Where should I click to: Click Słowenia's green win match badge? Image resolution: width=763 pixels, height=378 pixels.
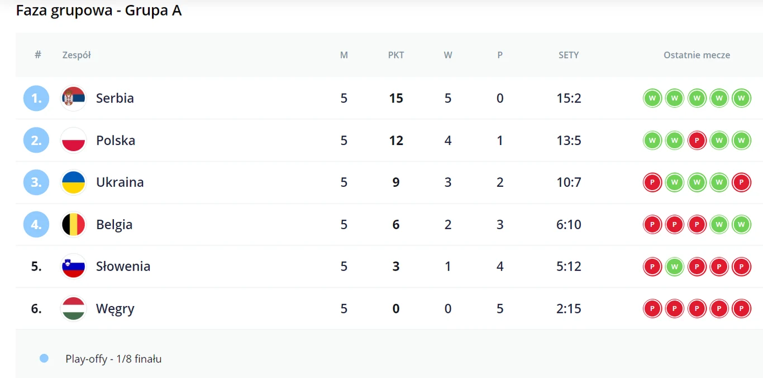point(674,266)
